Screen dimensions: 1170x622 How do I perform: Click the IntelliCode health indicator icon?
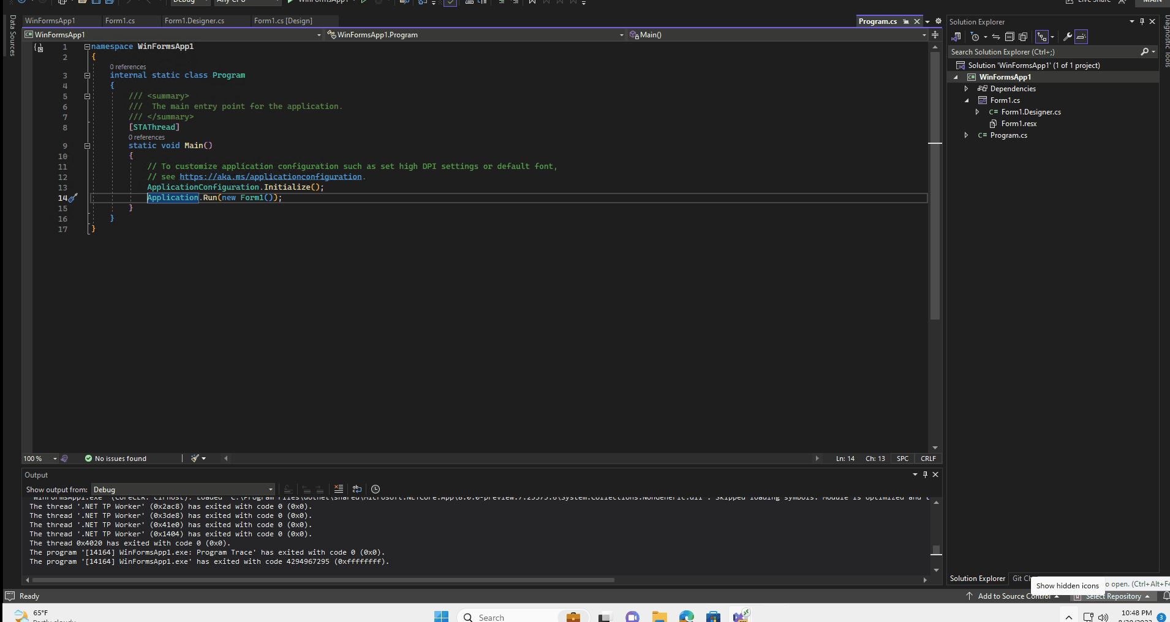64,459
